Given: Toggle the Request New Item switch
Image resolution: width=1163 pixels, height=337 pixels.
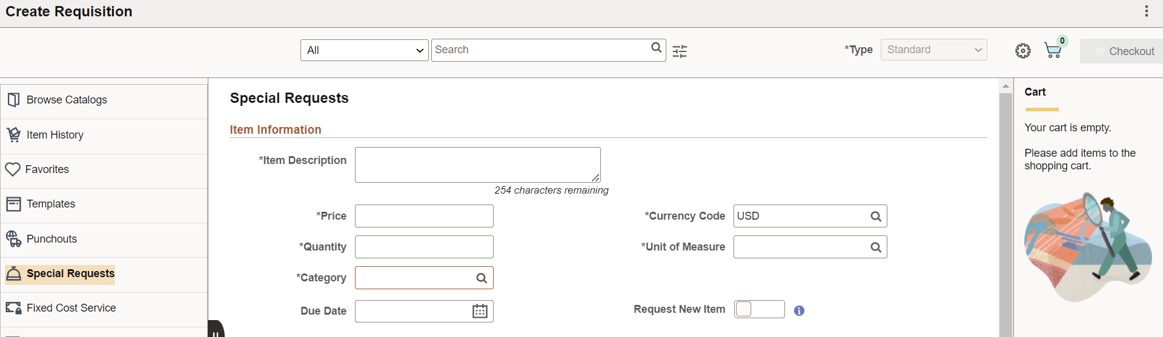Looking at the screenshot, I should 759,309.
